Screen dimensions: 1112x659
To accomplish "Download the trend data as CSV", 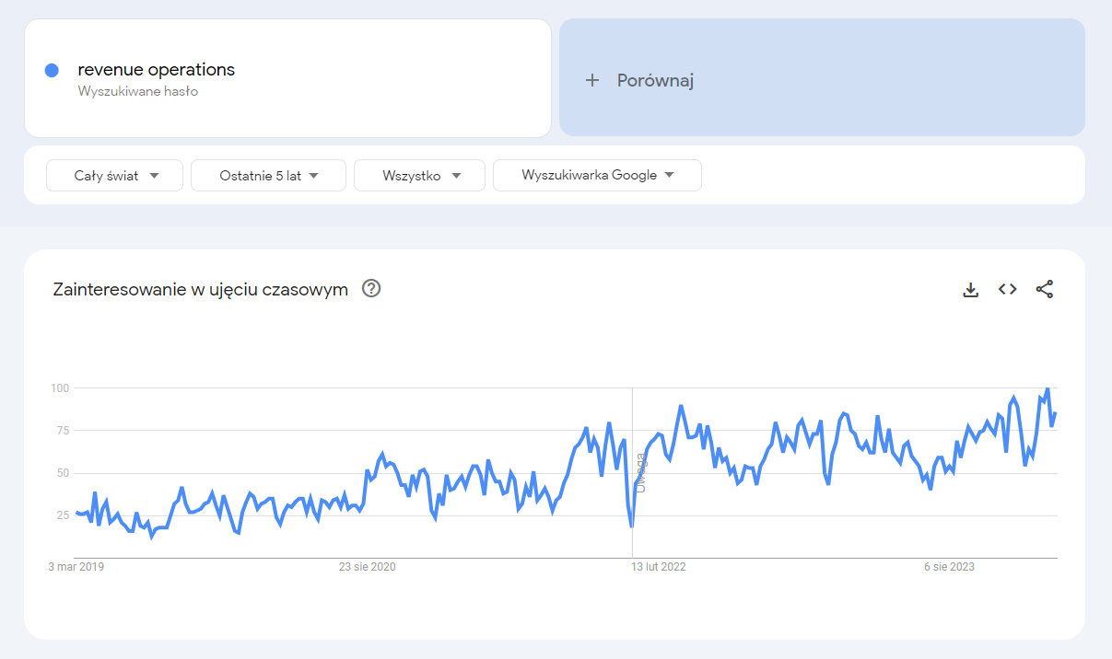I will click(x=970, y=290).
